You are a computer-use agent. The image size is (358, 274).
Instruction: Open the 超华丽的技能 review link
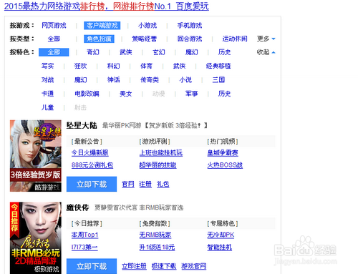coord(158,165)
